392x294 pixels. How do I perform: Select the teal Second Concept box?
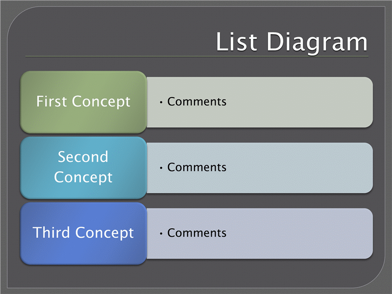point(83,168)
